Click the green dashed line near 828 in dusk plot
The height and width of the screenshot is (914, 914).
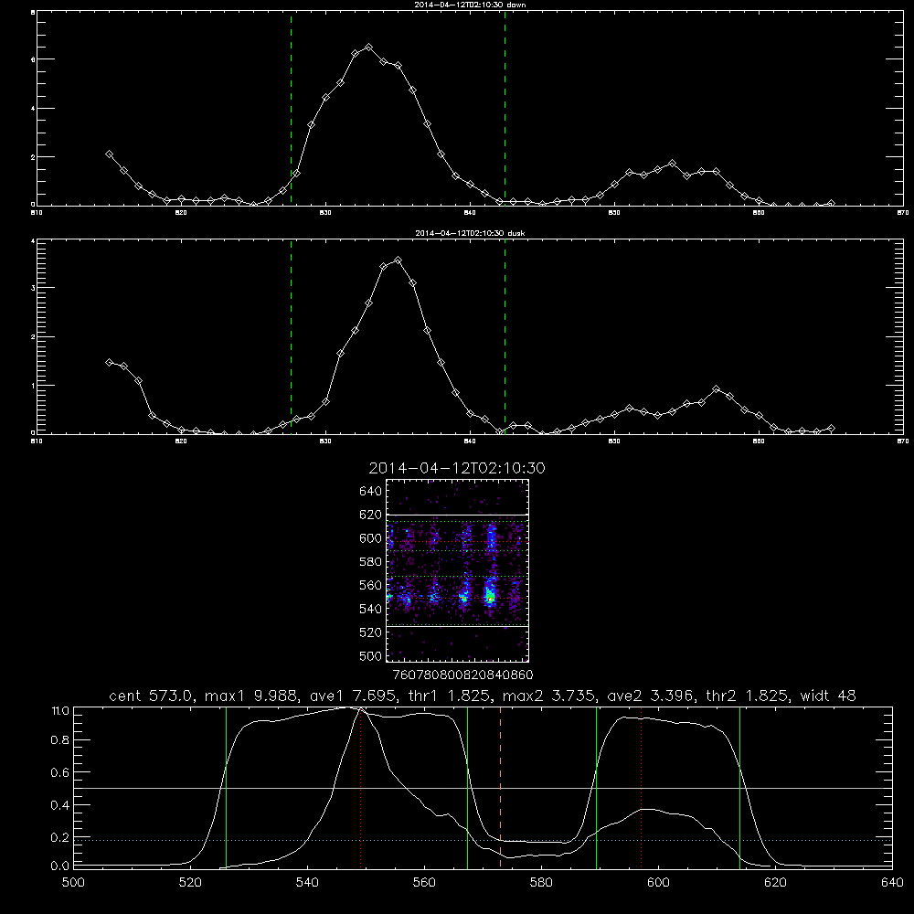pyautogui.click(x=291, y=337)
